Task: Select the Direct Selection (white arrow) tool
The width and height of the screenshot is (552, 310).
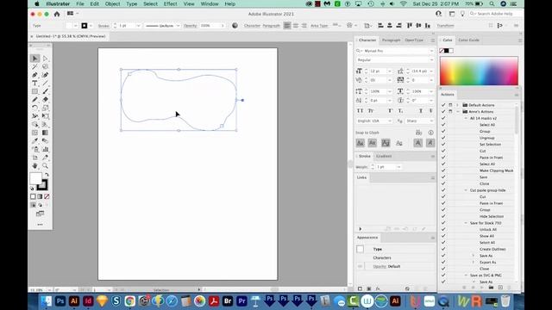Action: click(x=45, y=59)
